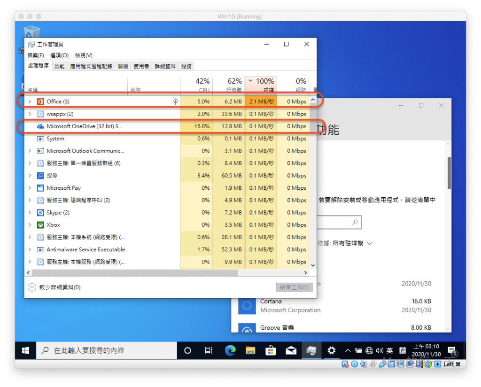
Task: Expand the Skype (2) process group
Action: pyautogui.click(x=30, y=212)
